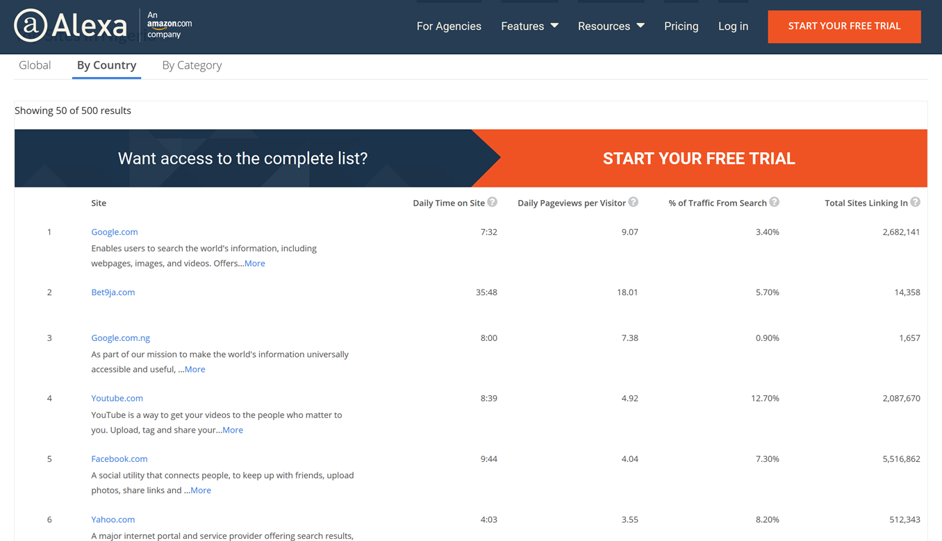Open the For Agencies page
Screen dimensions: 942x541
pos(449,26)
